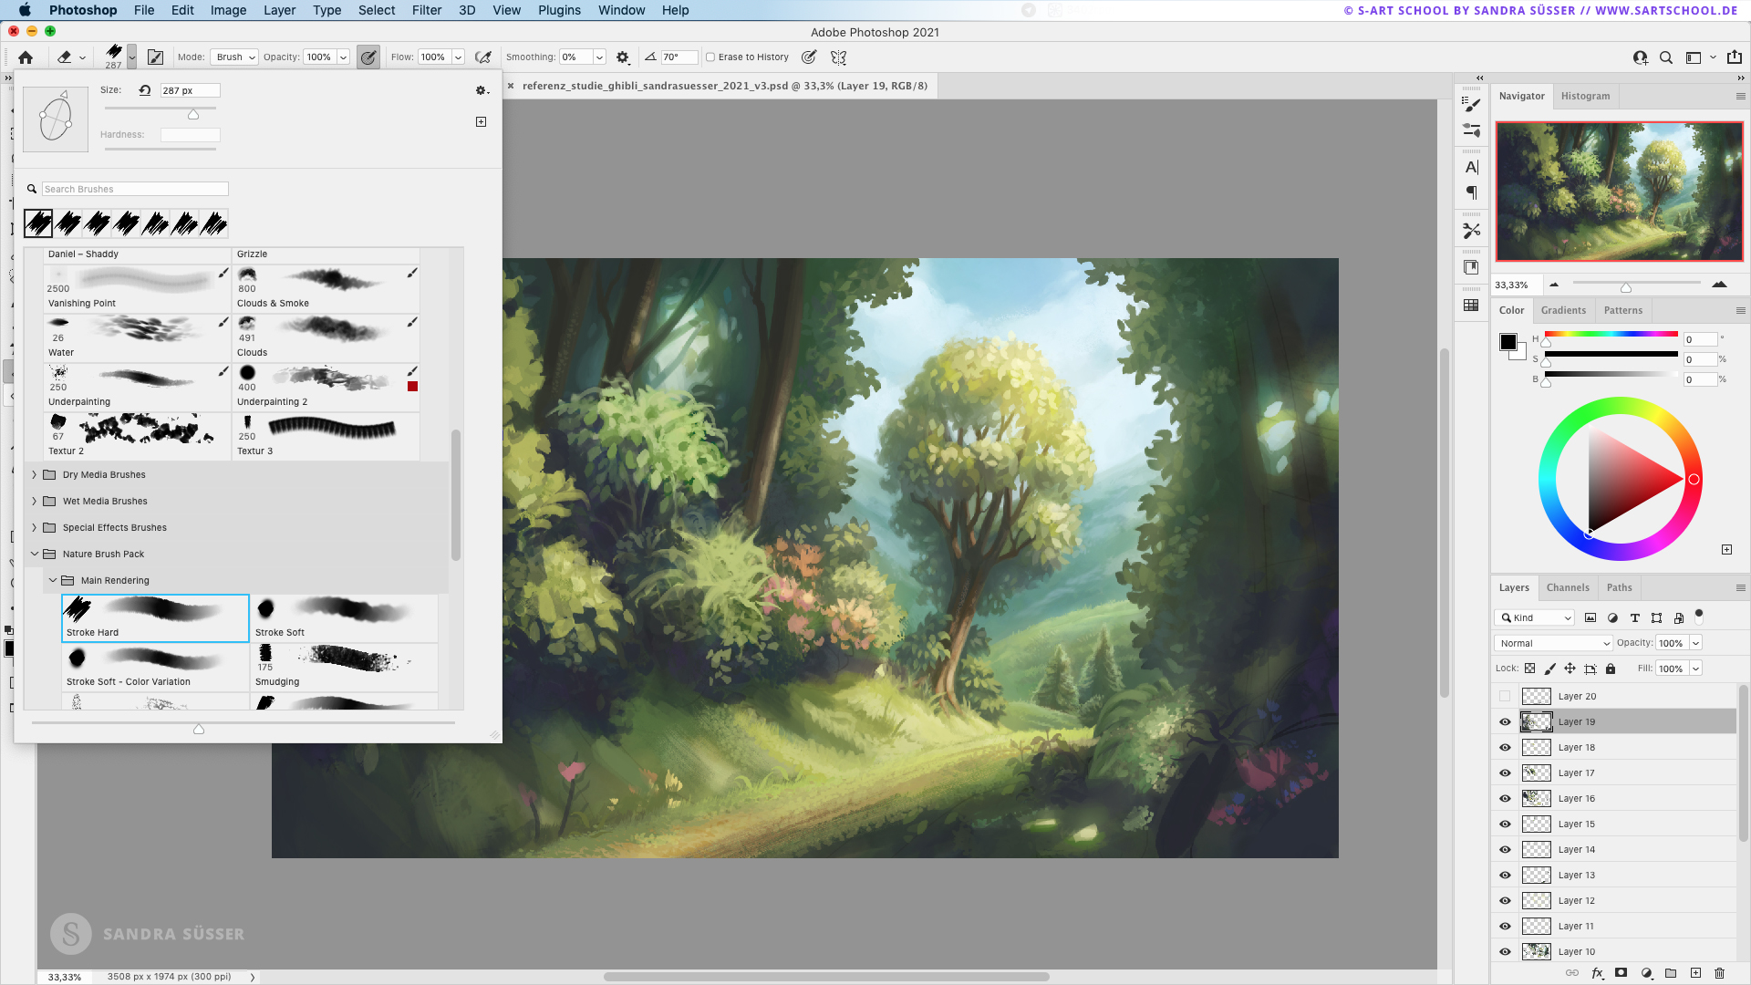Toggle pressure for size icon
The width and height of the screenshot is (1751, 985).
809,57
